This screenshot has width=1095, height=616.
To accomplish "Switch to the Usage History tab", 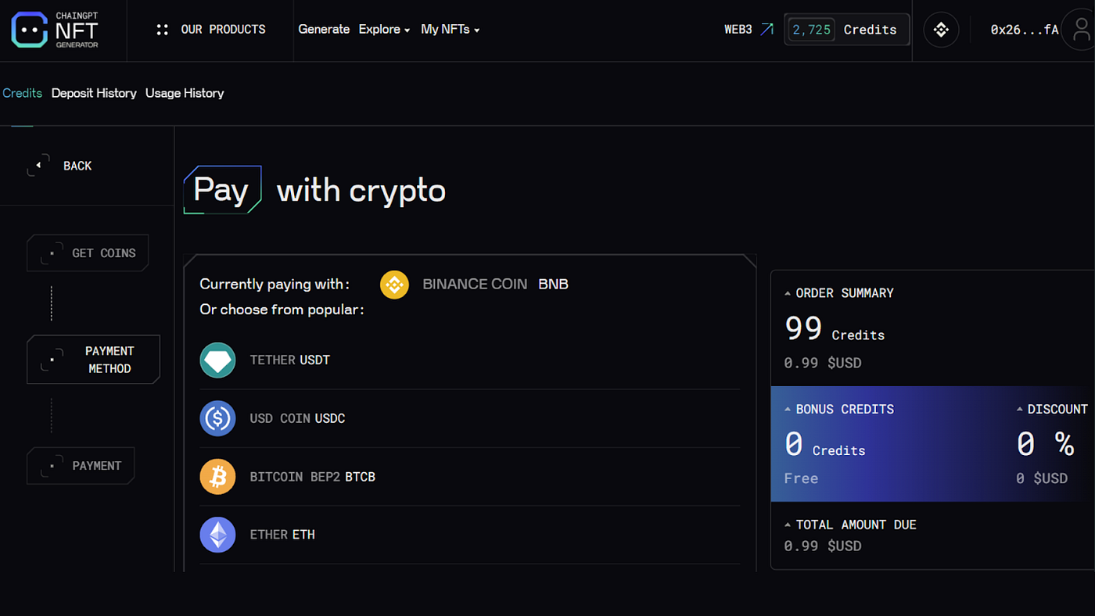I will pos(185,93).
